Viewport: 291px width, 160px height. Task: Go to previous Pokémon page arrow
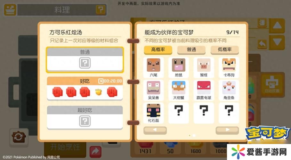tap(155, 130)
